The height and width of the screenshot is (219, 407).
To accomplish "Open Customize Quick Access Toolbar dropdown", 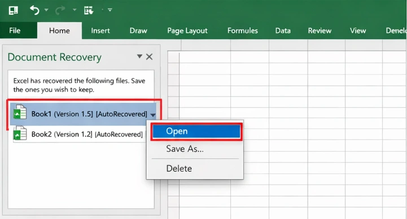I will coord(110,10).
